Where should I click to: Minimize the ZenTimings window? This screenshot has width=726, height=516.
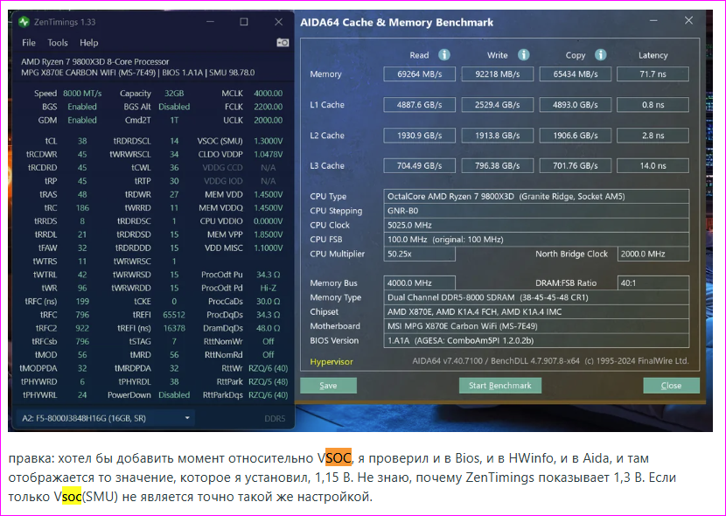(210, 22)
